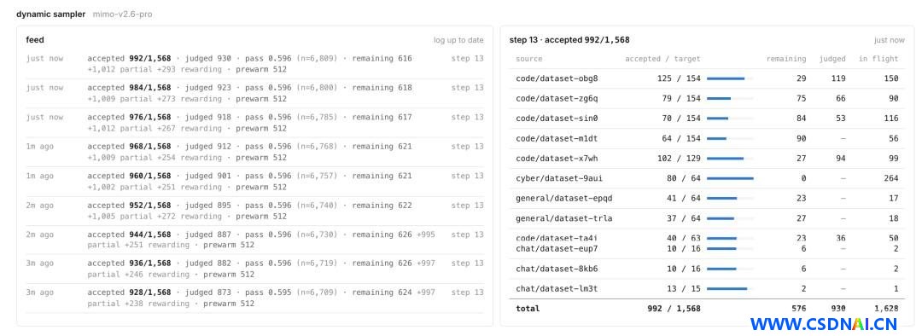Click the in-flight value 116 for dataset-sin0
This screenshot has height=336, width=922.
(x=890, y=119)
